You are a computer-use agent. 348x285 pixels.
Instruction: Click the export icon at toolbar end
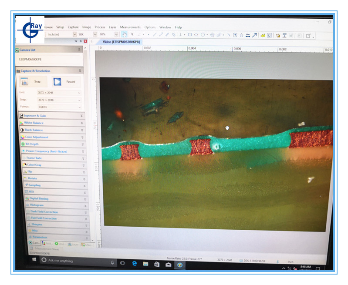308,36
